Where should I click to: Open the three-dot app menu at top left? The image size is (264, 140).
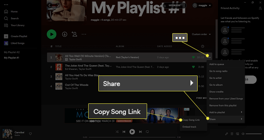point(6,5)
